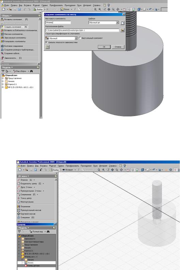
Task: Expand the Корпус2:1 node in the upper browser
Action: [x=3, y=84]
